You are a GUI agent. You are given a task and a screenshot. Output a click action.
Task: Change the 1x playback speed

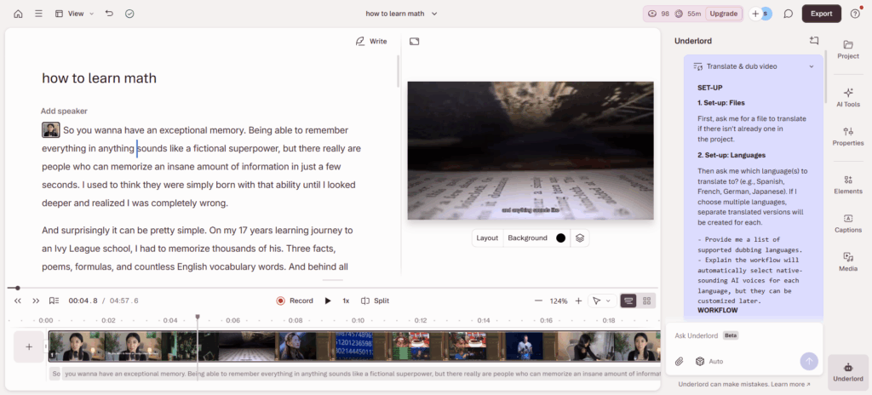tap(346, 301)
